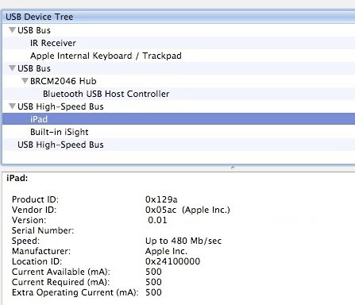Click the Location ID: label
The height and width of the screenshot is (305, 355).
pyautogui.click(x=37, y=261)
